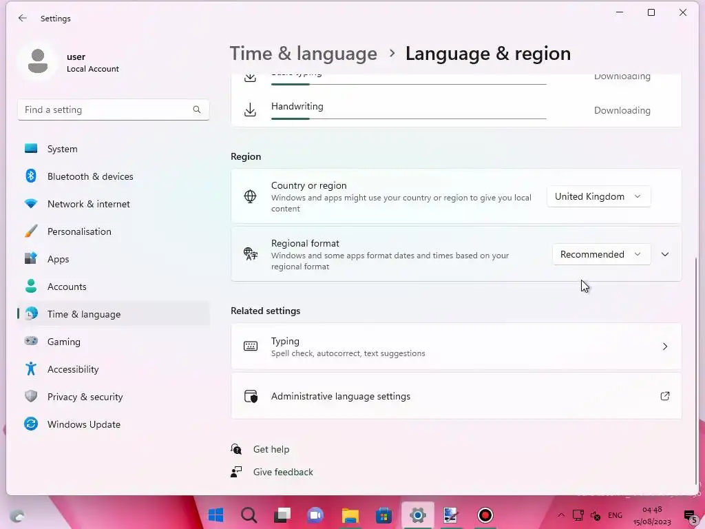Open Personalisation settings
This screenshot has width=705, height=529.
click(x=114, y=231)
